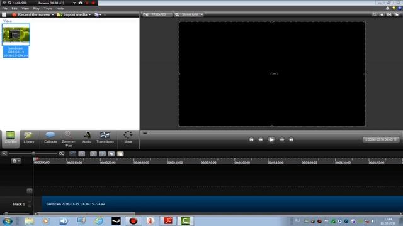The height and width of the screenshot is (226, 403).
Task: Click the new project page icon
Action: 4,14
